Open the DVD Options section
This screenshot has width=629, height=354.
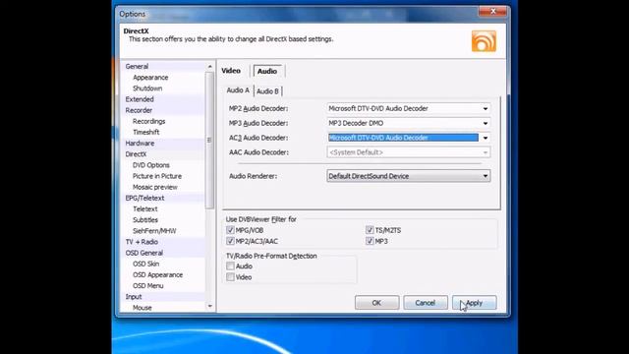[x=151, y=165]
